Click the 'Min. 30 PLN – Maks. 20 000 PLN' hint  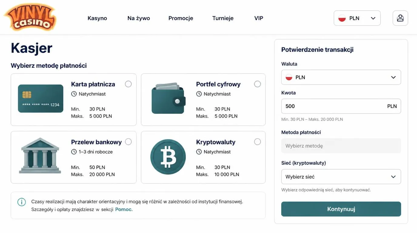[x=312, y=120]
